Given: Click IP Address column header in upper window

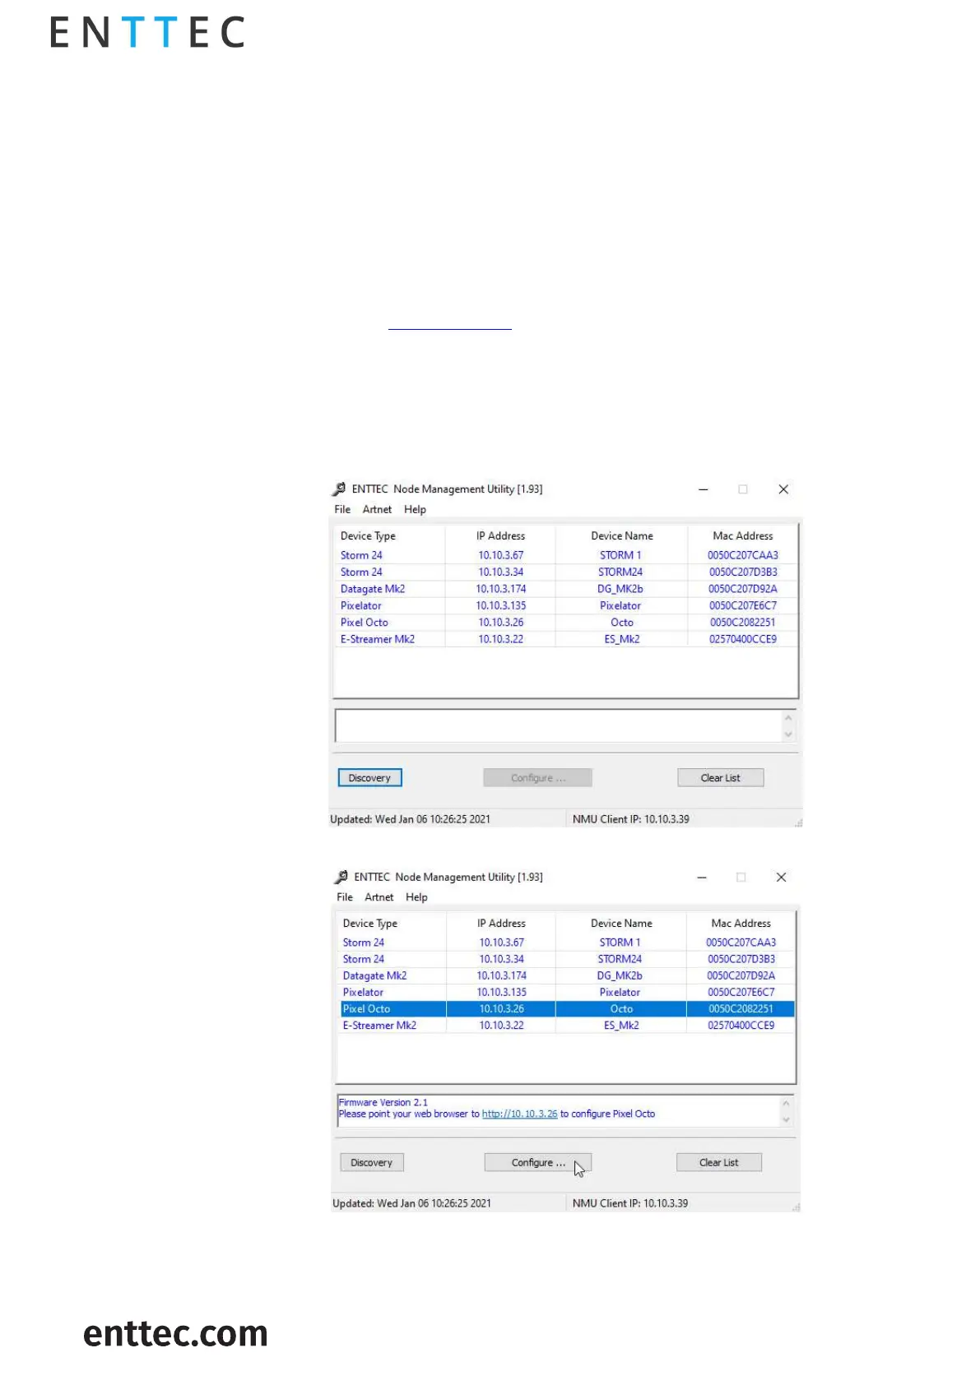Looking at the screenshot, I should pyautogui.click(x=500, y=536).
